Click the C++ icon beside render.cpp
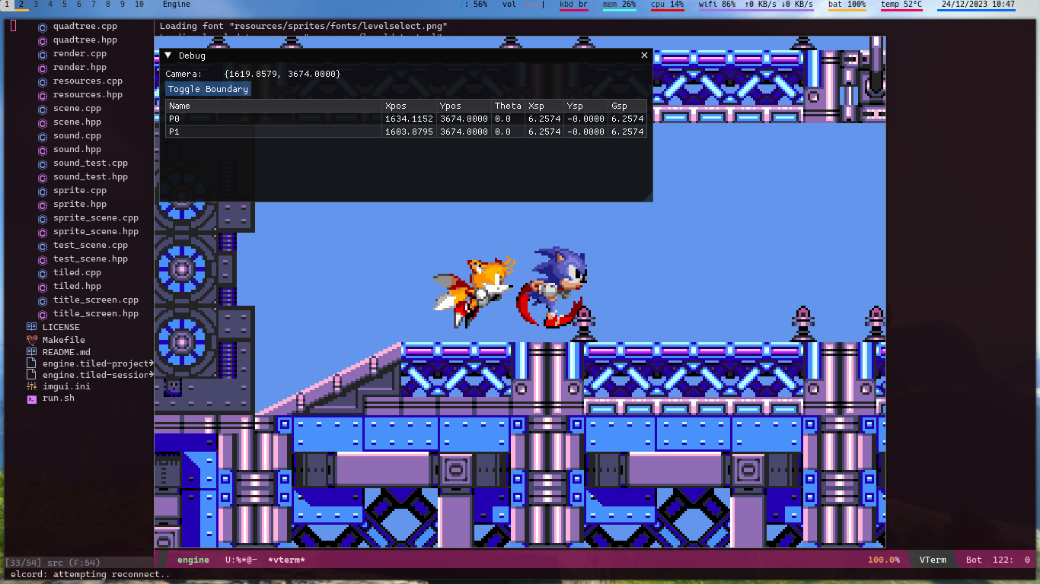This screenshot has width=1040, height=584. (43, 54)
